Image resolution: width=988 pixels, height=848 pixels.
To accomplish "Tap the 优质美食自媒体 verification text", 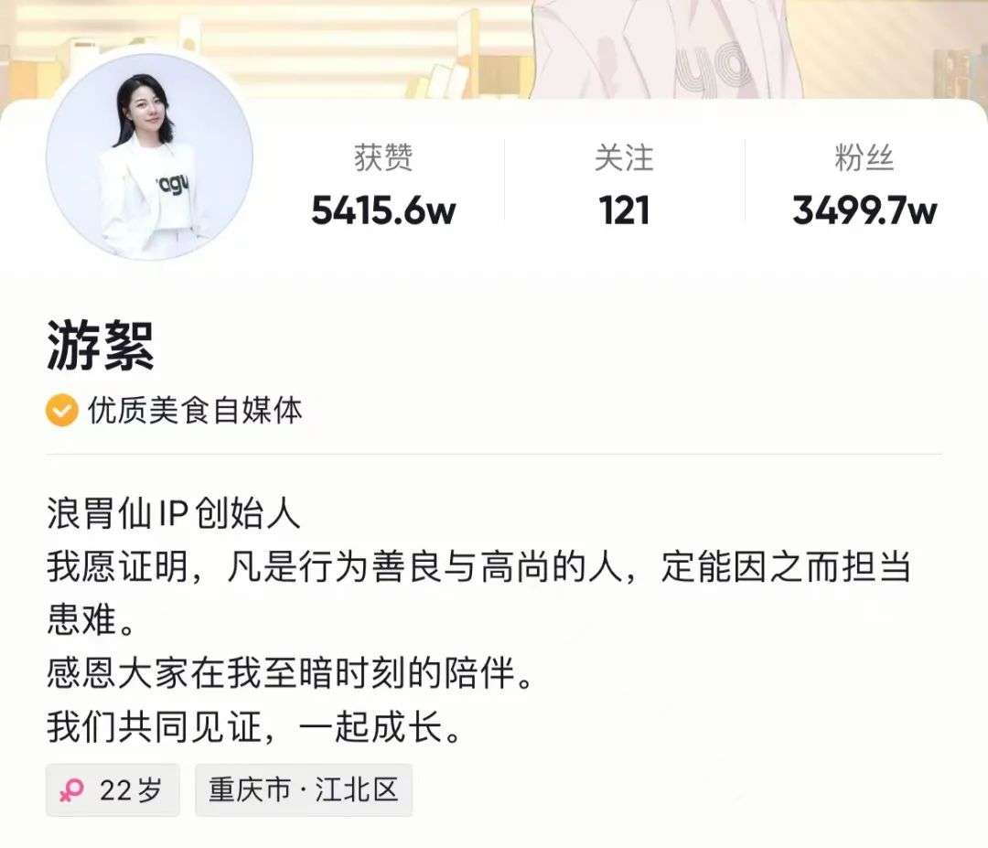I will [x=196, y=410].
